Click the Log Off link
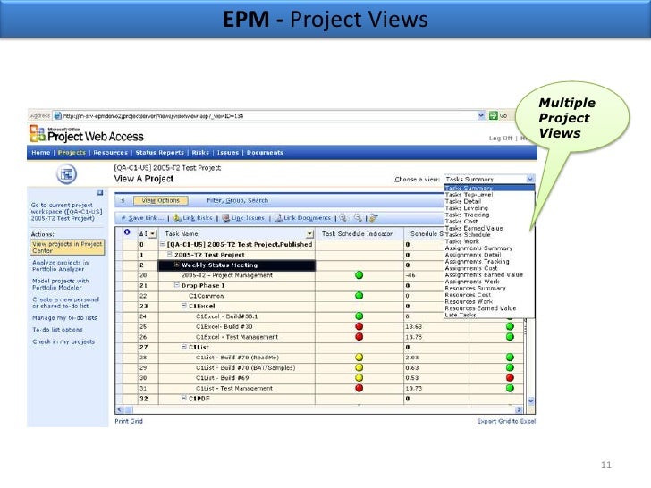This screenshot has width=651, height=488. [x=500, y=139]
